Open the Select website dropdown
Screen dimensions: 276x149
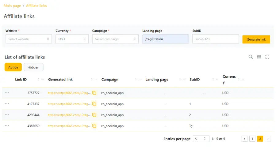pyautogui.click(x=29, y=39)
